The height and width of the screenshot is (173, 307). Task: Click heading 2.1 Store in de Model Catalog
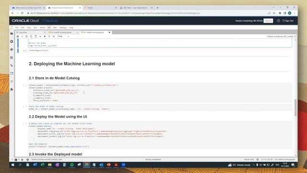pyautogui.click(x=54, y=78)
